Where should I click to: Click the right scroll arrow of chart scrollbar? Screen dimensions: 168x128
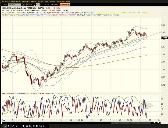pyautogui.click(x=152, y=123)
